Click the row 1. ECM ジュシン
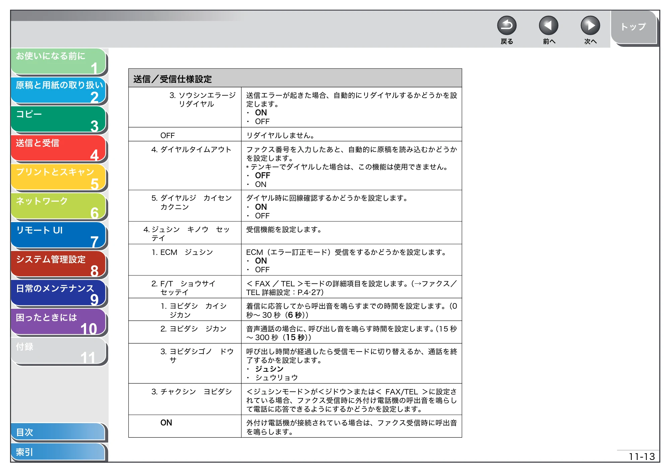Screen dimensions: 670x473 point(295,260)
